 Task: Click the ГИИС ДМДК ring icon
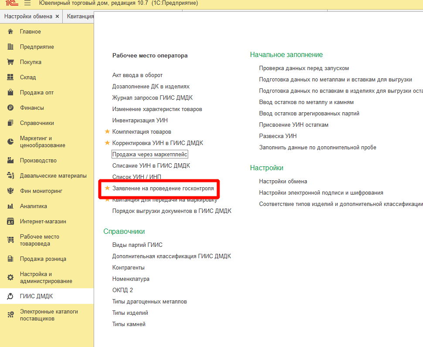pyautogui.click(x=10, y=296)
